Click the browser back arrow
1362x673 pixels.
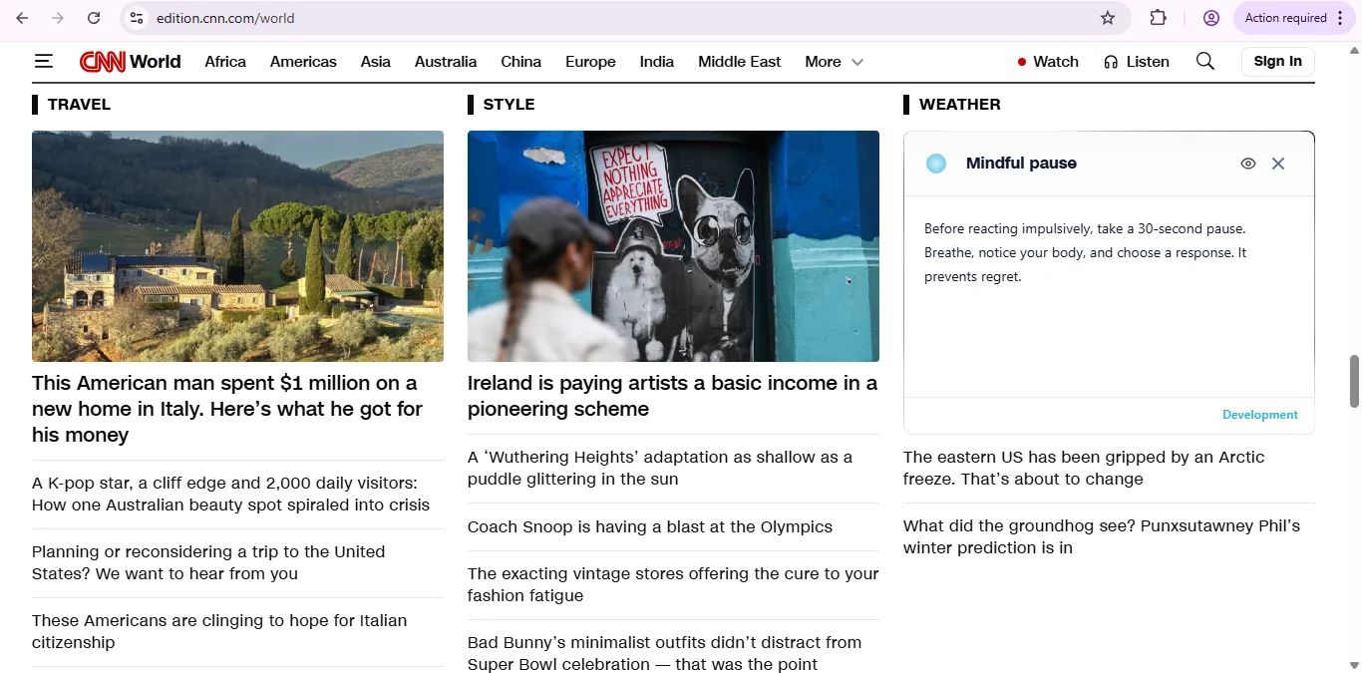click(20, 17)
